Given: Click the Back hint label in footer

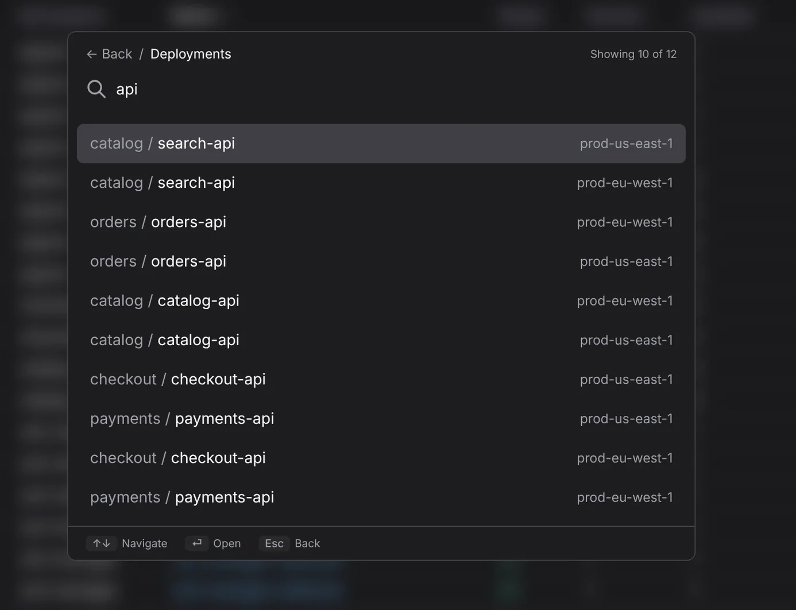Looking at the screenshot, I should (x=307, y=543).
